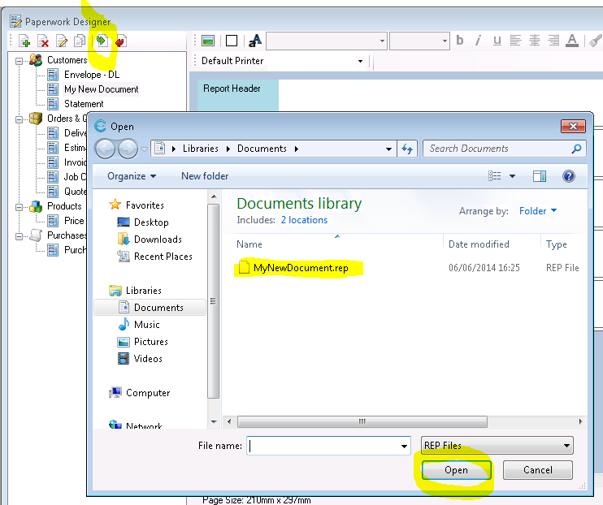Collapse the Customers tree node
The height and width of the screenshot is (505, 603).
20,60
